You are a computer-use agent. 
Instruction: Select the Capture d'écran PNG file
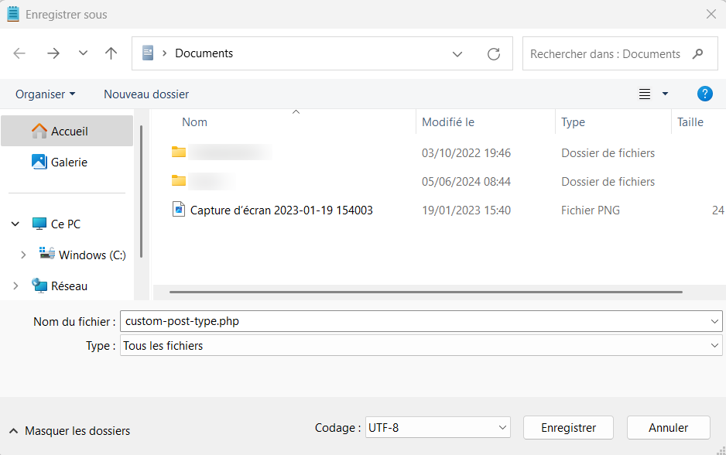(279, 210)
